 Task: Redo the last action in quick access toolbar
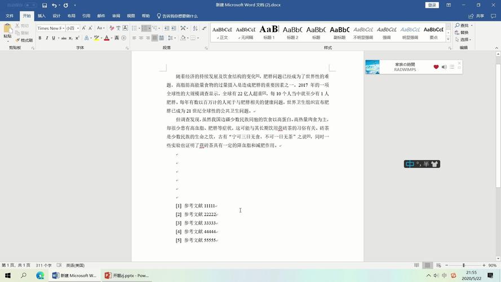point(65,6)
